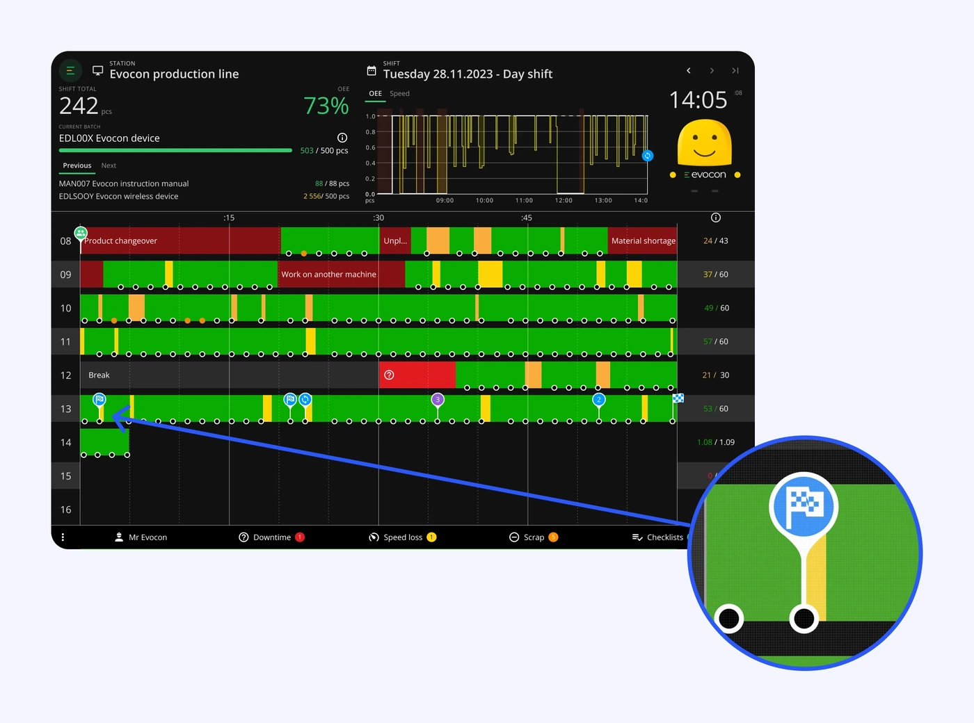Show the Next batches tab
974x723 pixels.
pos(109,165)
